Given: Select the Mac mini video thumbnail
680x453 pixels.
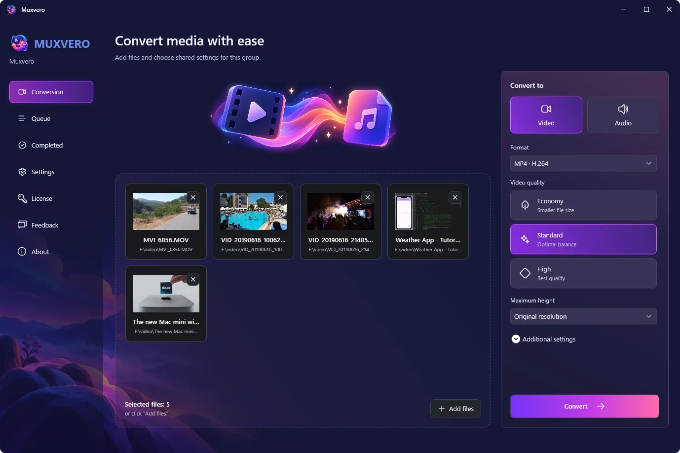Looking at the screenshot, I should point(166,294).
